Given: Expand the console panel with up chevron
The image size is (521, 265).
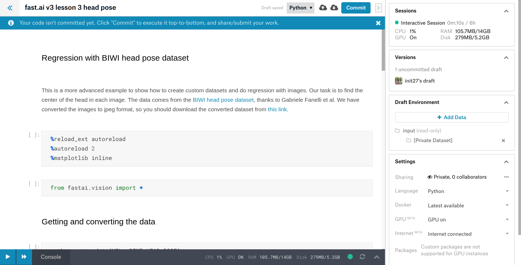Looking at the screenshot, I should tap(377, 257).
